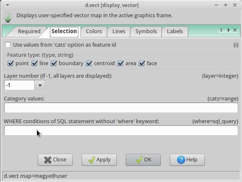242x182 pixels.
Task: Toggle the centroid feature type checkbox
Action: coord(89,63)
